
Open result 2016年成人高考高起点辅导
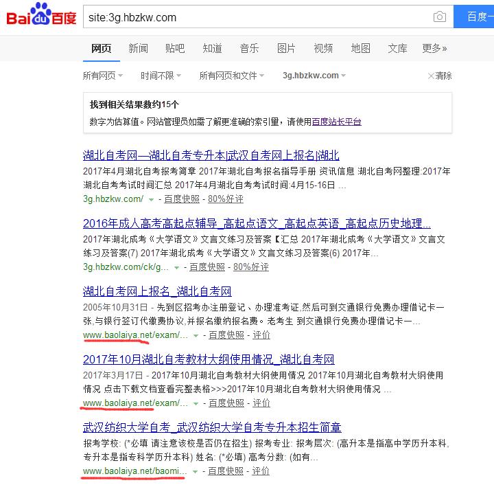click(257, 223)
